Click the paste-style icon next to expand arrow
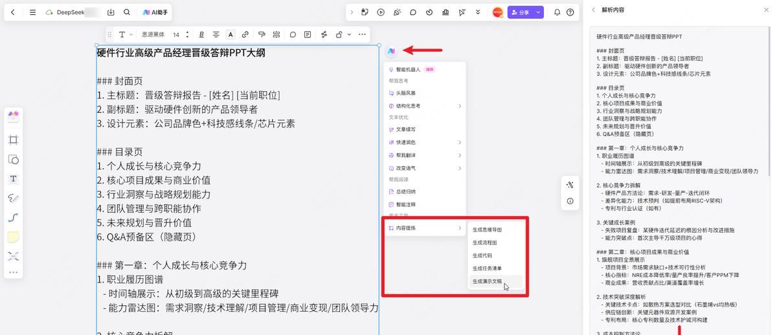 tap(365, 12)
